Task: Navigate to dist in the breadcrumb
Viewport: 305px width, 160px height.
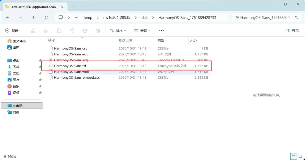Action: click(145, 17)
